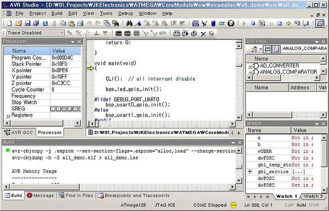The image size is (329, 211).
Task: Save the current file via floppy icon
Action: coord(27,23)
